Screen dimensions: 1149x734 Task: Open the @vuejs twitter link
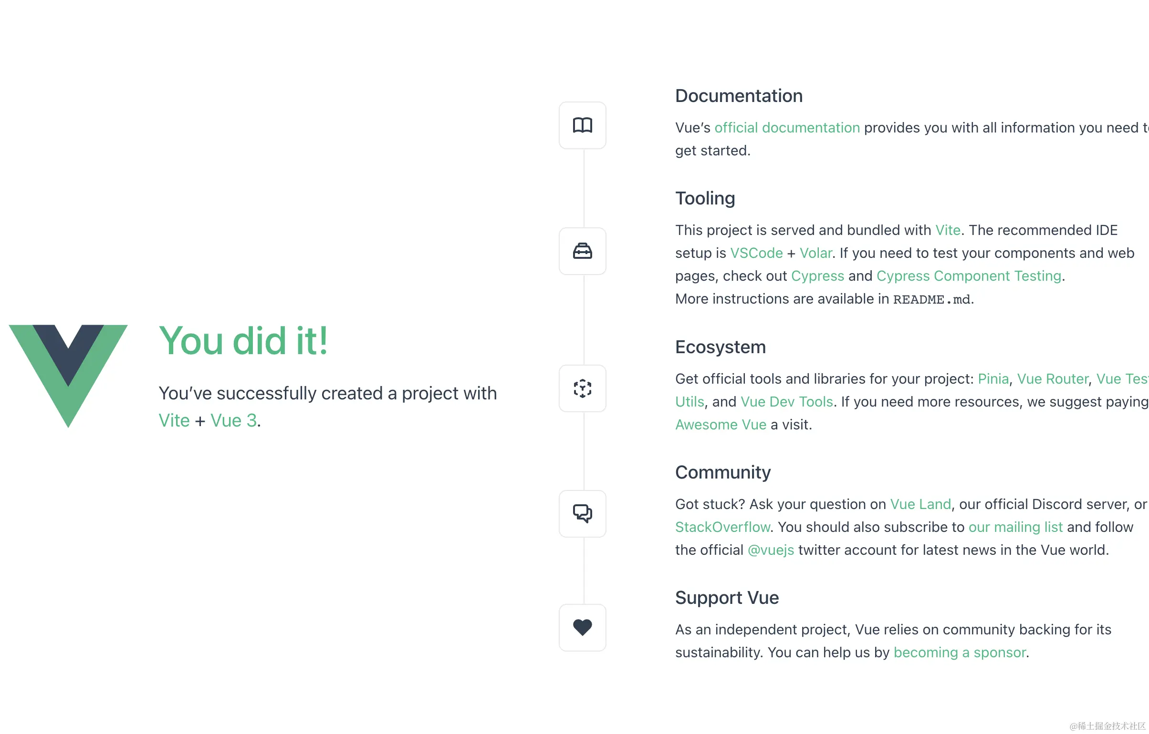(x=771, y=550)
